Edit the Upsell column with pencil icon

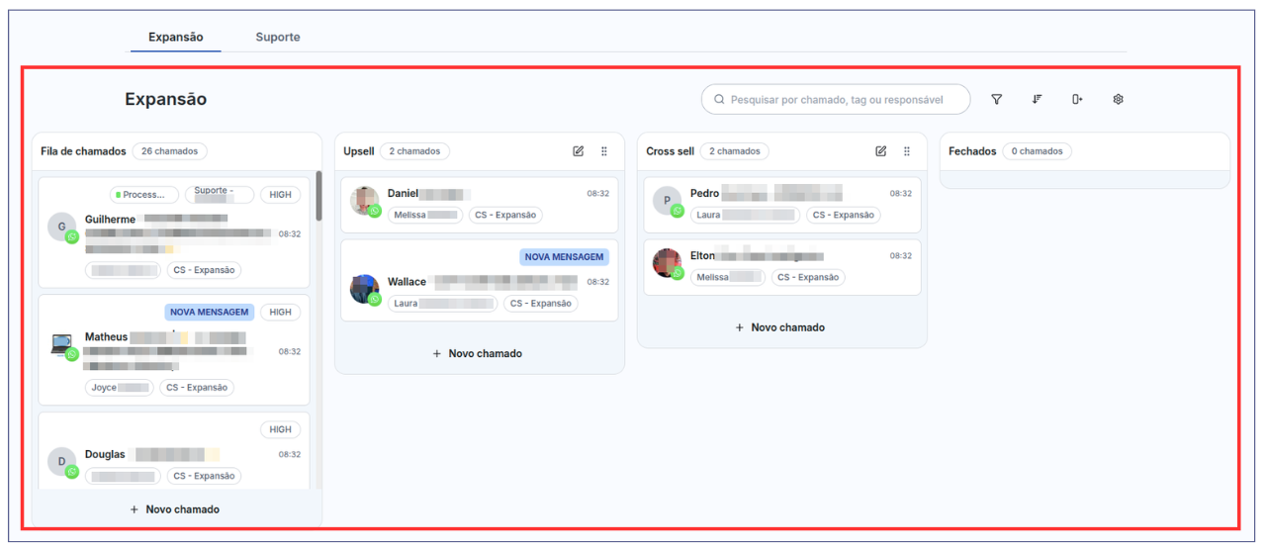click(578, 151)
